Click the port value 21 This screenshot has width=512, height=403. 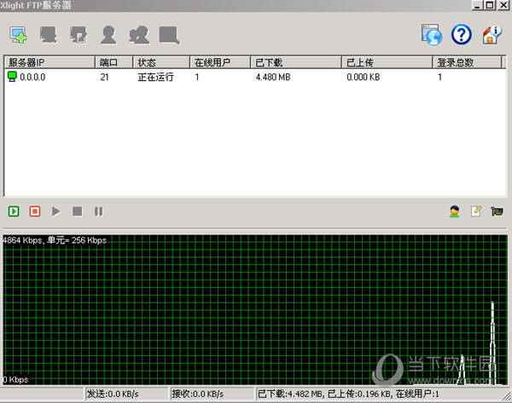[x=104, y=78]
